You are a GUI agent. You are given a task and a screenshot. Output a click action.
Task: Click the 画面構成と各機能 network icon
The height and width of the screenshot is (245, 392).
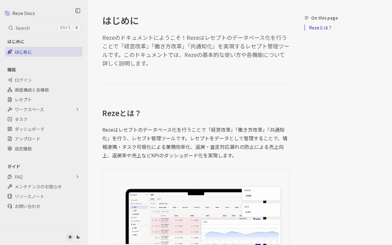point(10,90)
